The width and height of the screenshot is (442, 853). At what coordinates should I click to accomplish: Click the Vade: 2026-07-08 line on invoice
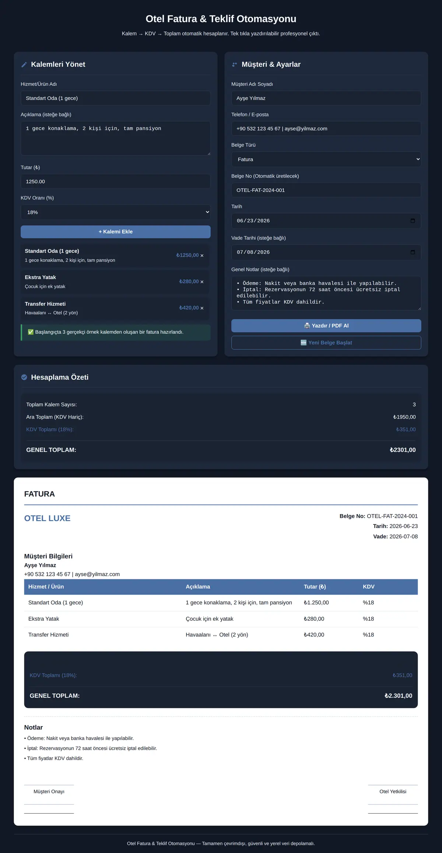coord(396,537)
